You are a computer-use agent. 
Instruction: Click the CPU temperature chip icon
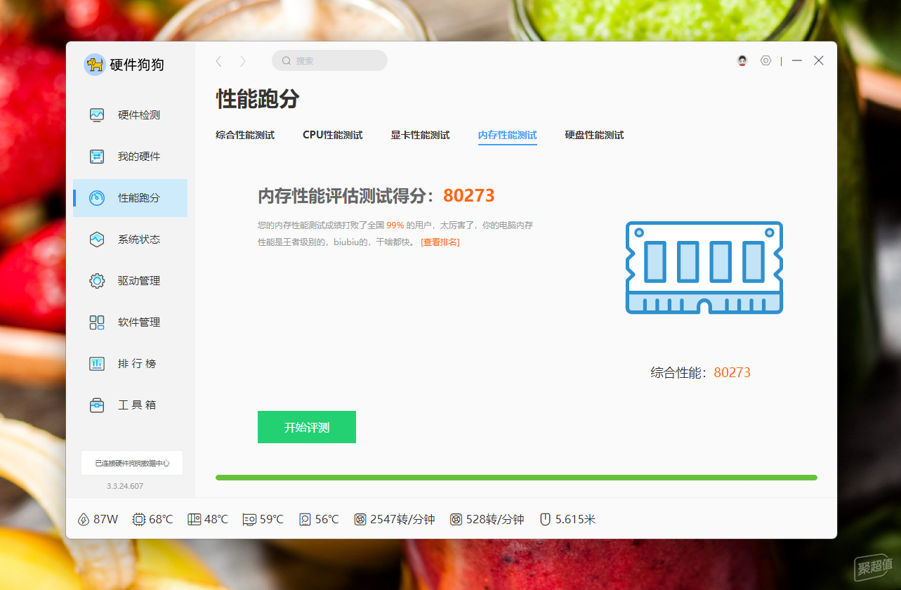(139, 520)
